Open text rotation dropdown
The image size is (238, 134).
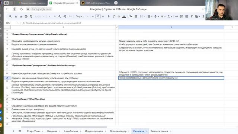point(170,16)
